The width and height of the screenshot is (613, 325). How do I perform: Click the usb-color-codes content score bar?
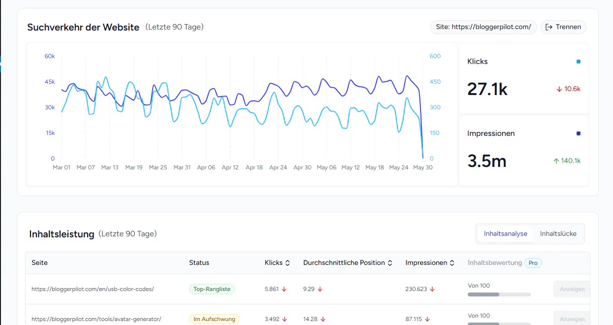point(499,294)
